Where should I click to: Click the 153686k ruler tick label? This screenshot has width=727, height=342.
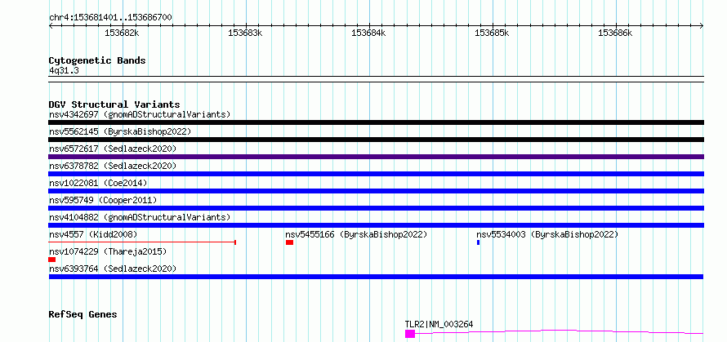click(615, 33)
